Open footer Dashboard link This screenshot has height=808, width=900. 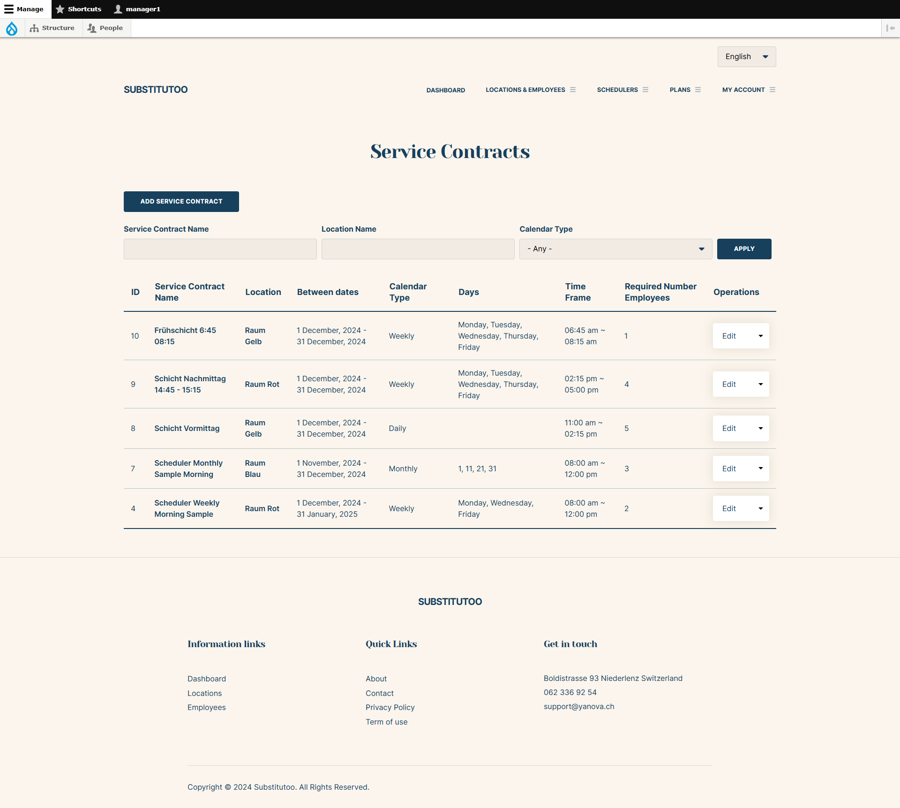click(207, 679)
